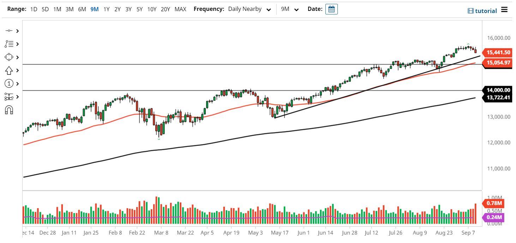Select the MAX range option
This screenshot has width=516, height=243.
click(x=180, y=9)
